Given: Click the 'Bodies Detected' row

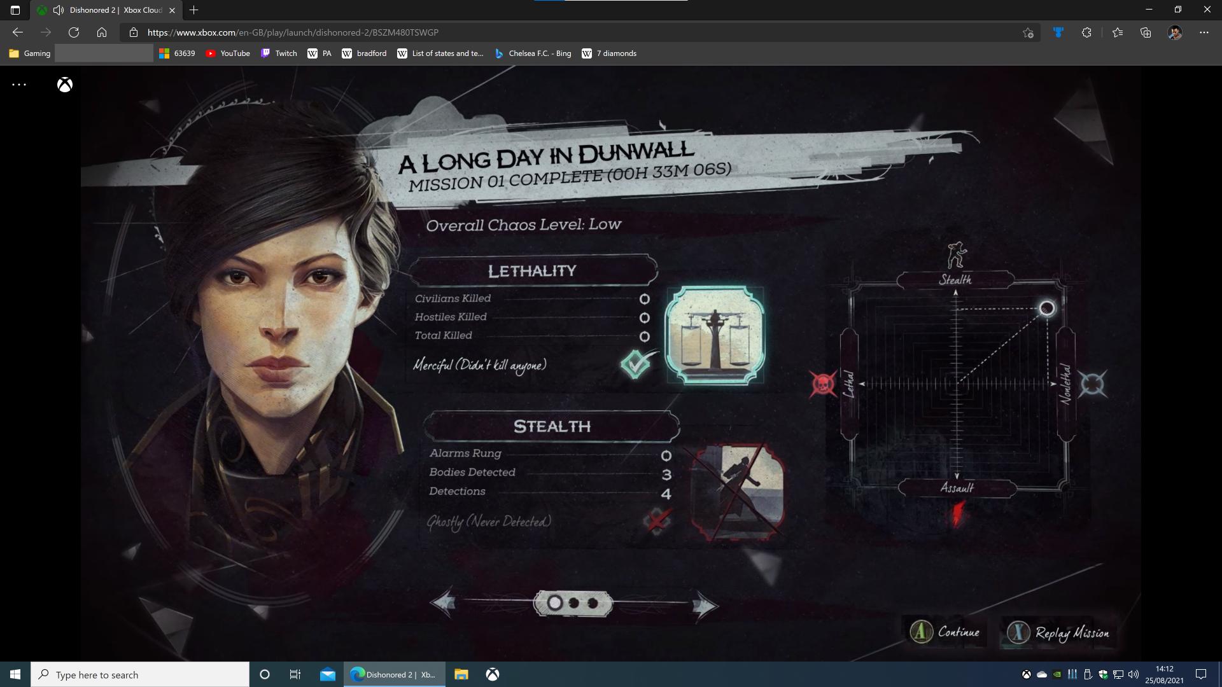Looking at the screenshot, I should pyautogui.click(x=551, y=473).
